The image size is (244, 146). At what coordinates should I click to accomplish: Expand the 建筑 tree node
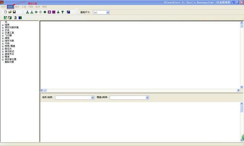click(3, 38)
